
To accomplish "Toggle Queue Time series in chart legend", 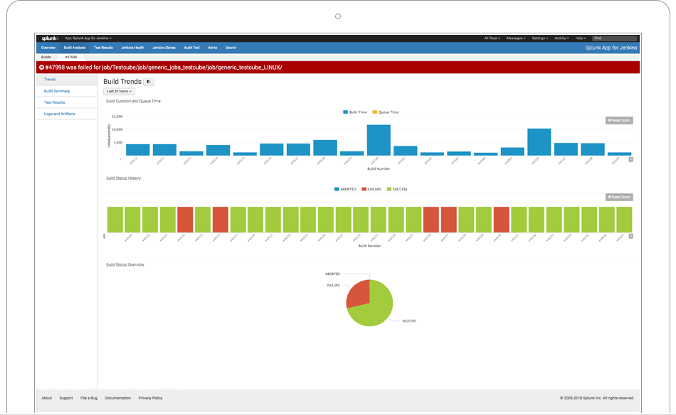I will coord(386,112).
